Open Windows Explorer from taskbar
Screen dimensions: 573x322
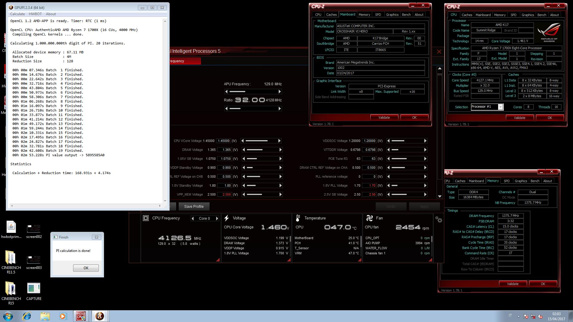(45, 316)
